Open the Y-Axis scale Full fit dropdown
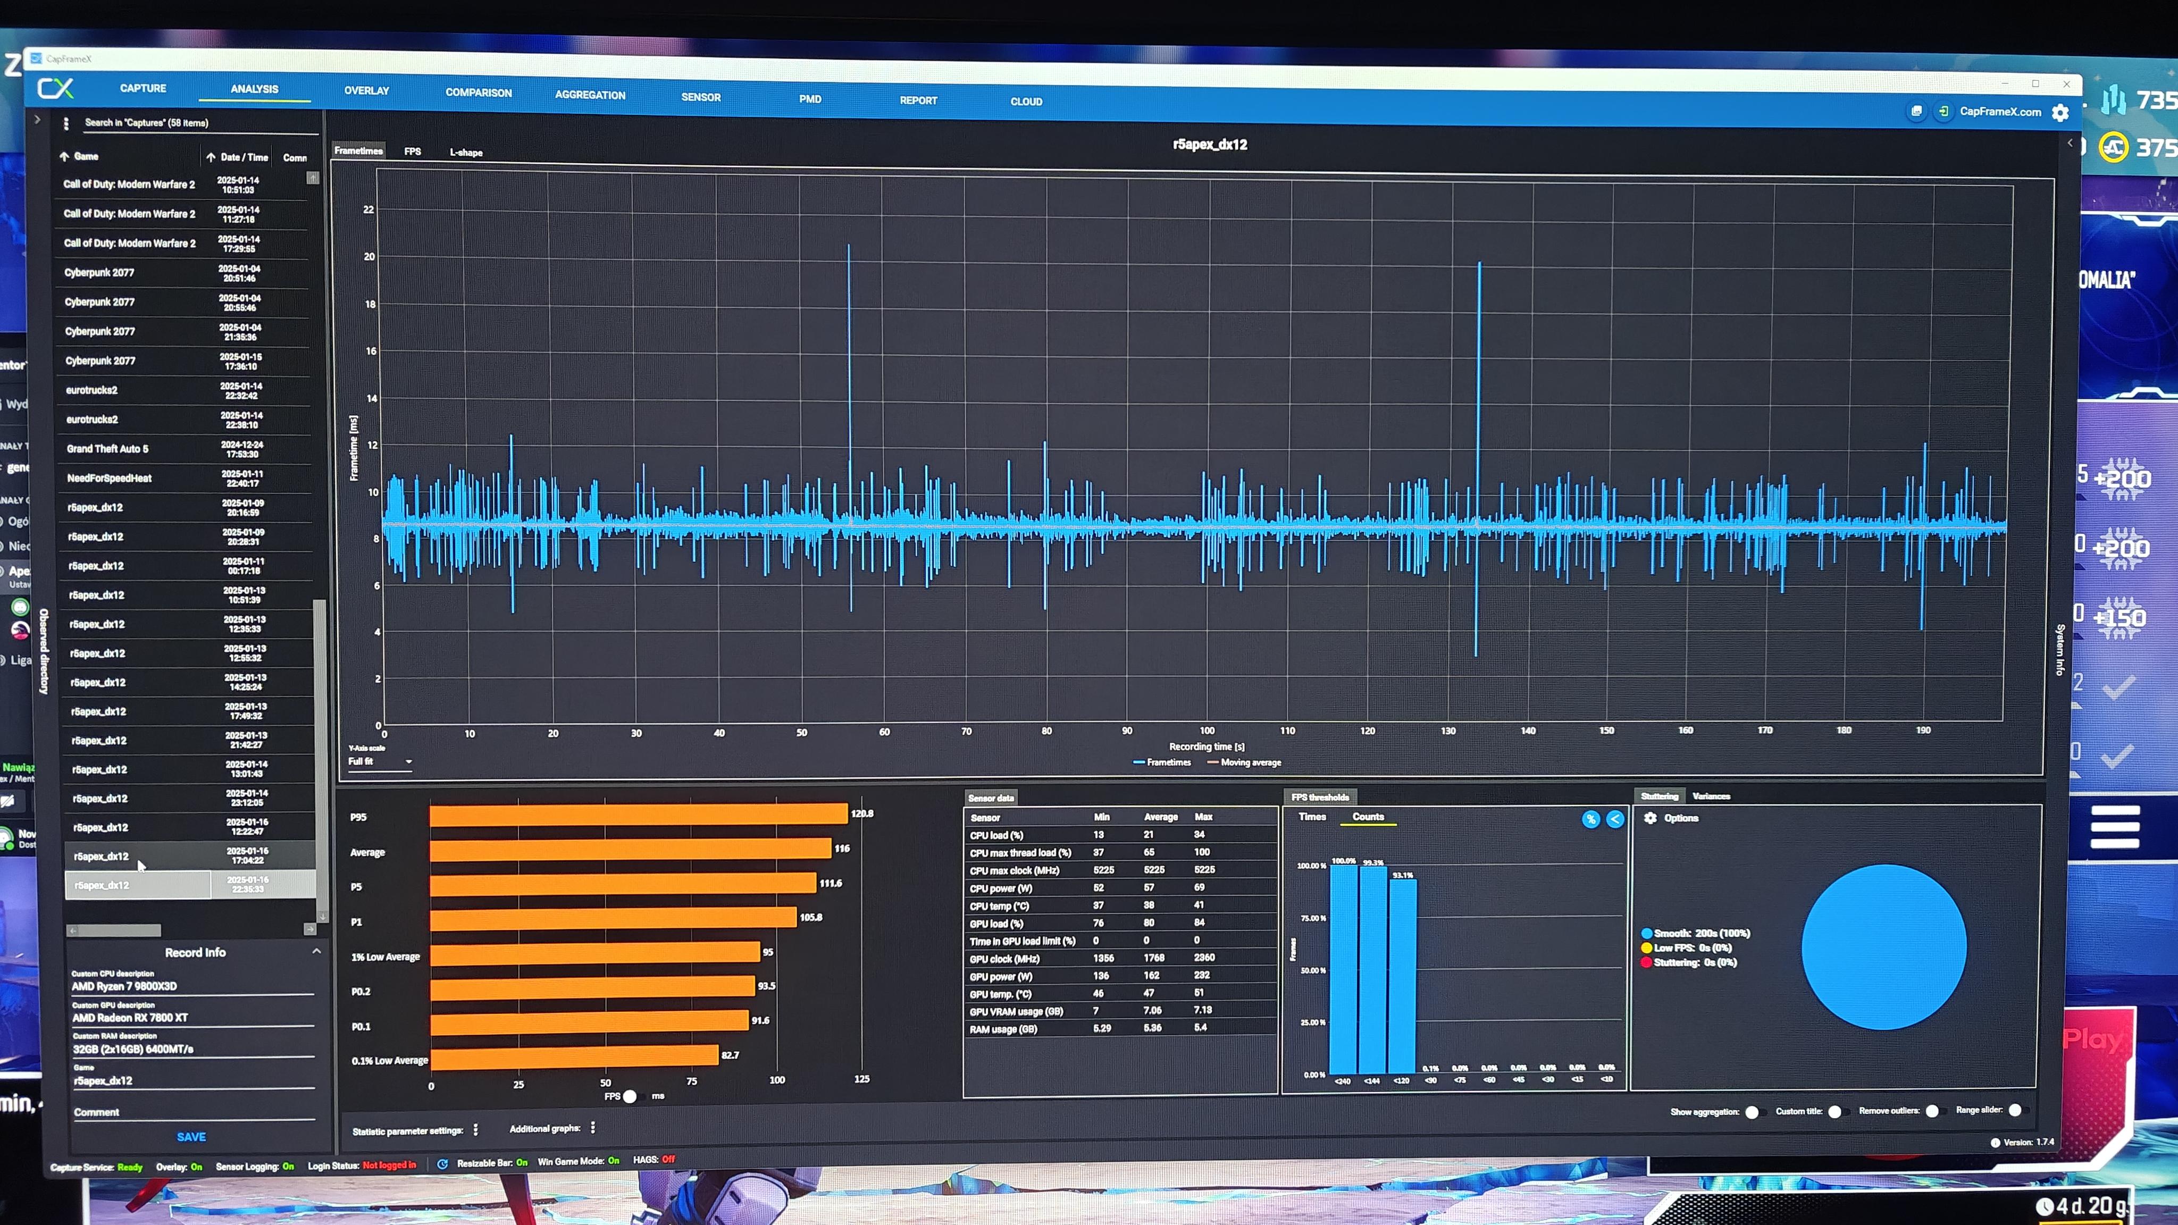 tap(381, 762)
